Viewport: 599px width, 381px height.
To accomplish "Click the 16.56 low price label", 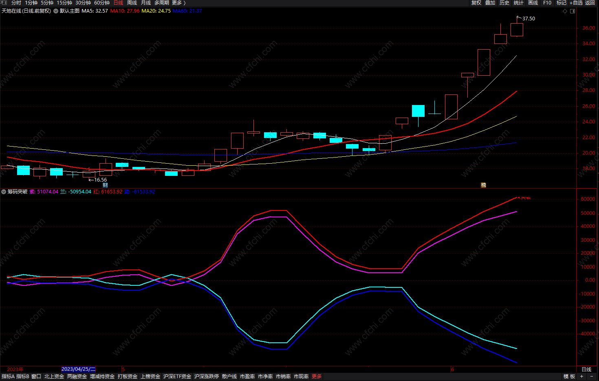I will 100,180.
